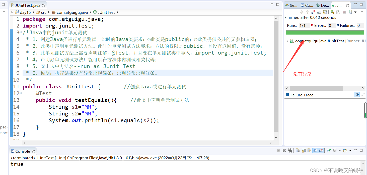Pin the Console view
367x175 pixels.
[x=329, y=150]
